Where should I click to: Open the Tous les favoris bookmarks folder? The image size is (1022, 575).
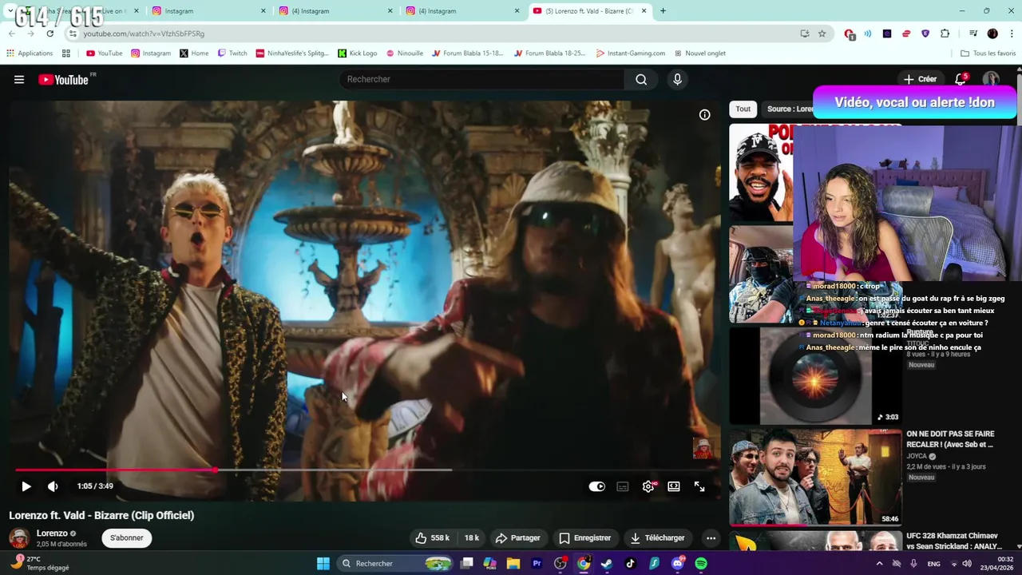pos(988,54)
